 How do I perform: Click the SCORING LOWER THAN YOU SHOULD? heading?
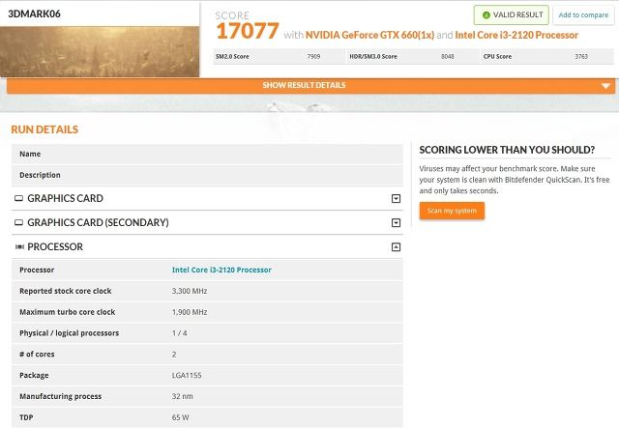(x=507, y=150)
